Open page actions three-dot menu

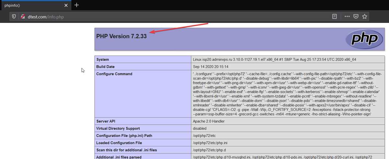[x=347, y=17]
